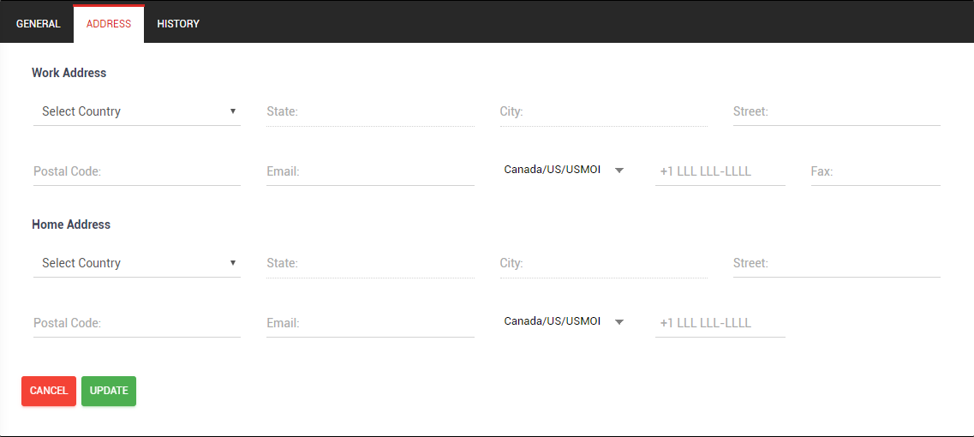The image size is (974, 437).
Task: Focus the Home Address State field
Action: tap(370, 263)
